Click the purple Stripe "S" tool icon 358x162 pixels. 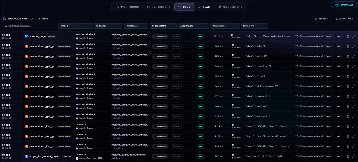[27, 156]
